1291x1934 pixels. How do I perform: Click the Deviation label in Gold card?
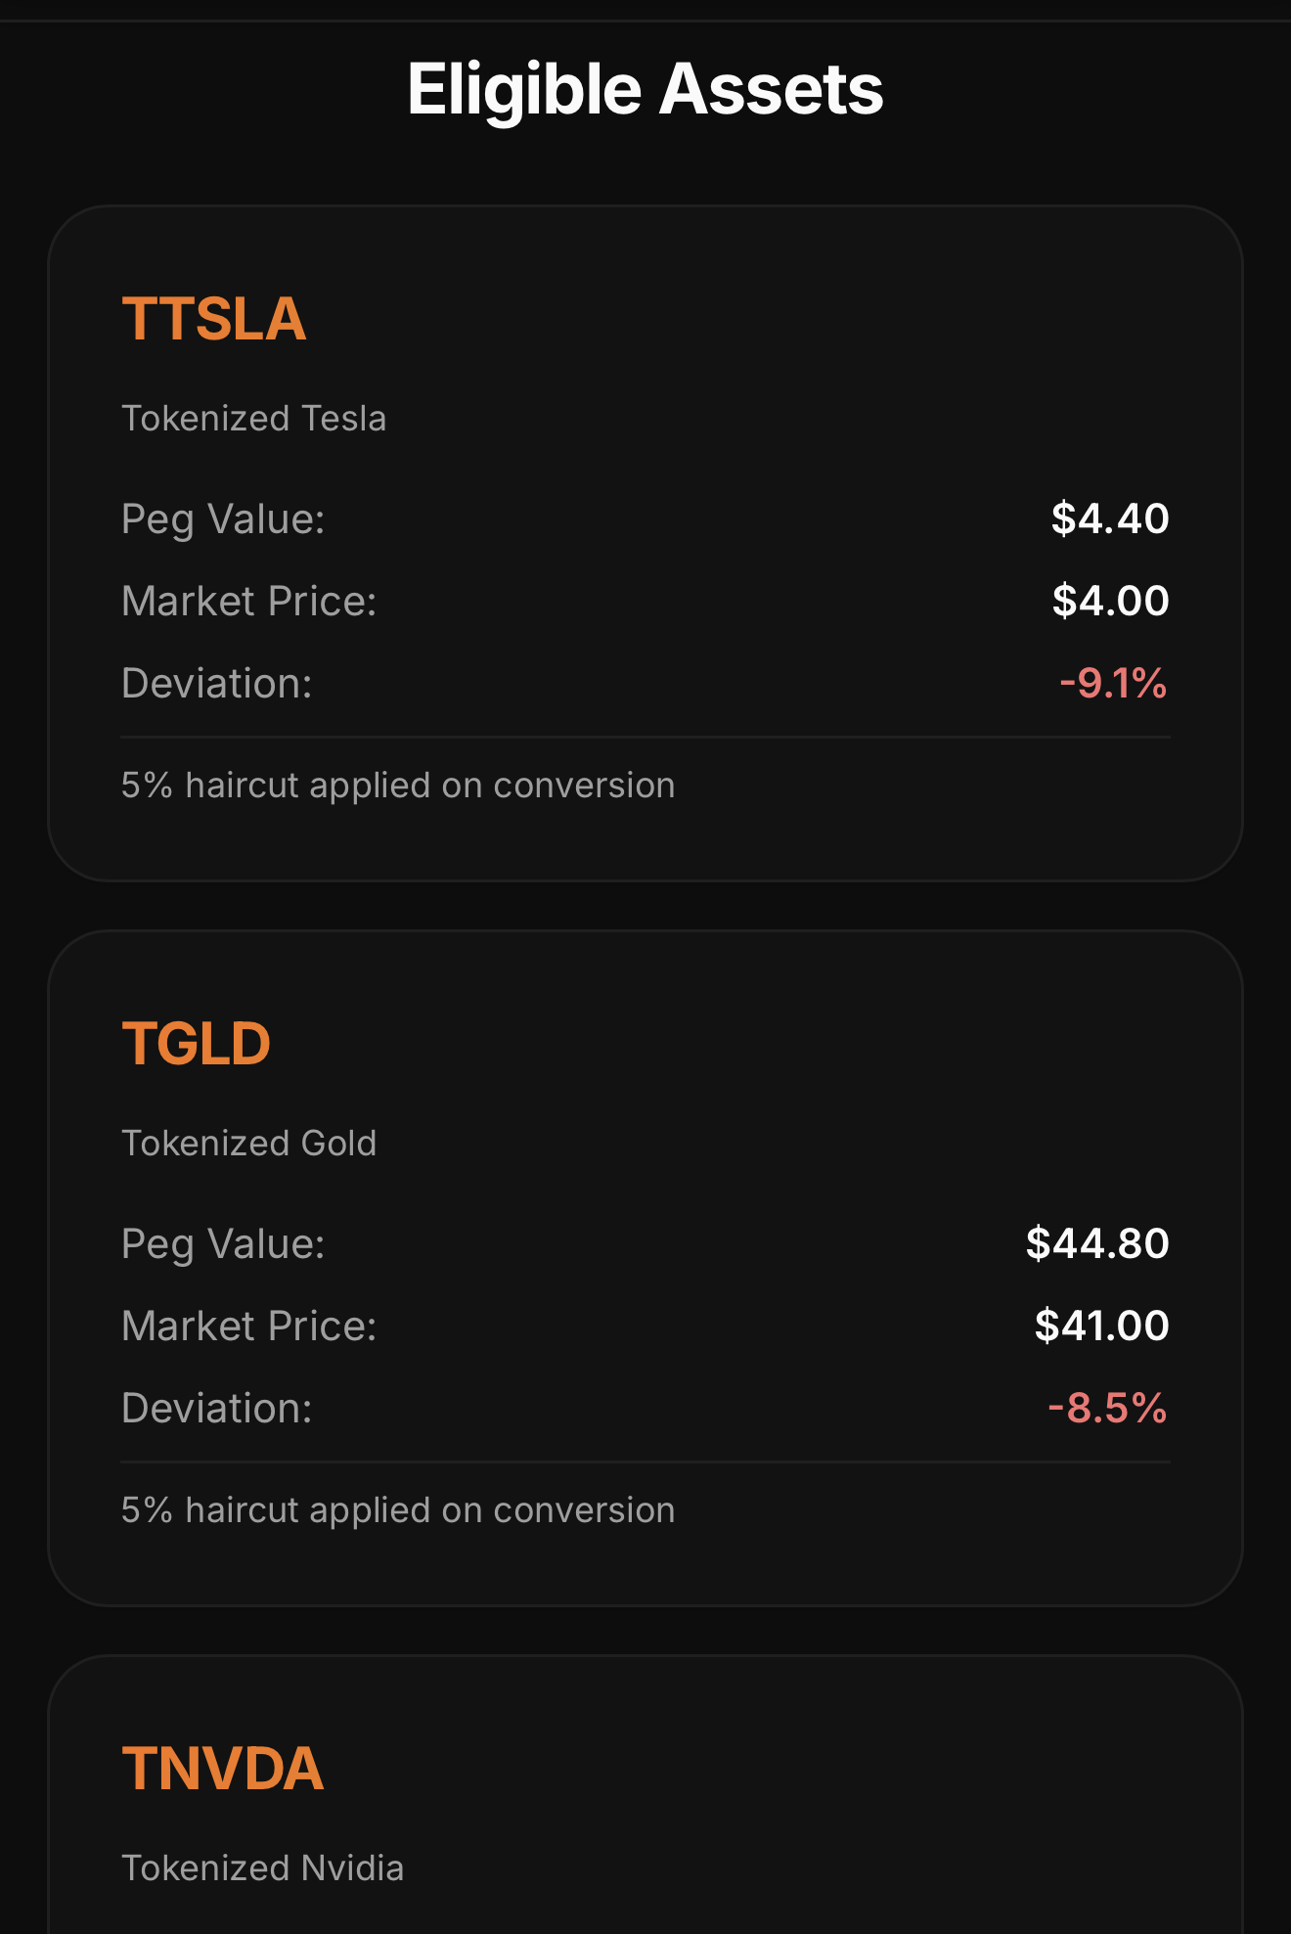point(216,1408)
